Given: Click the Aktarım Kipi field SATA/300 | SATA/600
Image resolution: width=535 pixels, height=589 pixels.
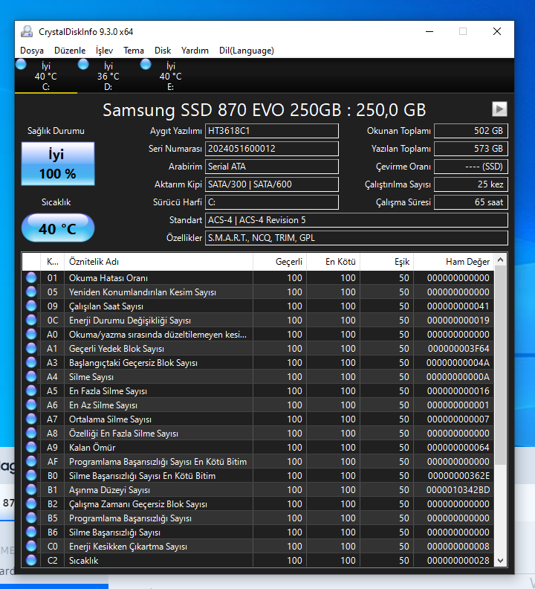Looking at the screenshot, I should click(x=272, y=184).
